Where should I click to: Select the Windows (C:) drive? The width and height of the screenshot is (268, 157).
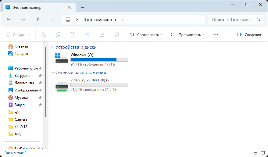point(91,59)
